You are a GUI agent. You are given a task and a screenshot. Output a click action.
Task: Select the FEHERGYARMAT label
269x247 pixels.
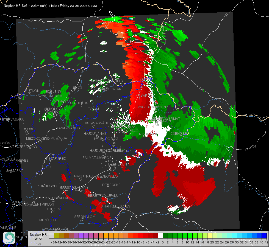point(166,119)
